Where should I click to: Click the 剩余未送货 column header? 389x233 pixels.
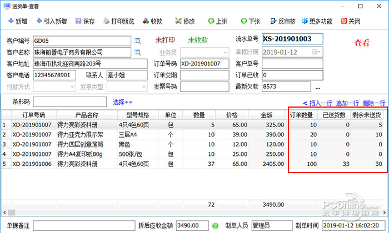click(367, 115)
